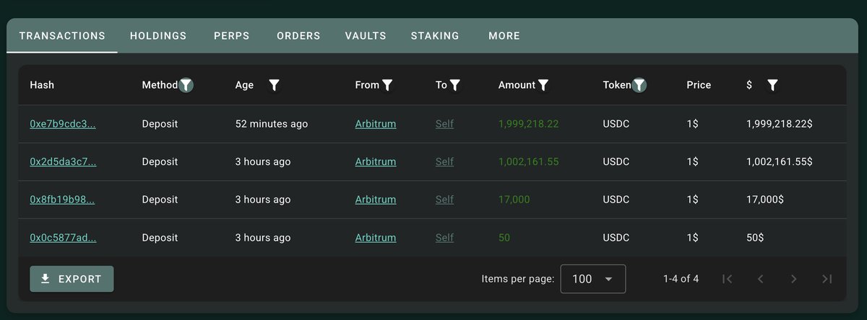This screenshot has width=867, height=320.
Task: Open the Amount column filter icon
Action: [x=543, y=85]
